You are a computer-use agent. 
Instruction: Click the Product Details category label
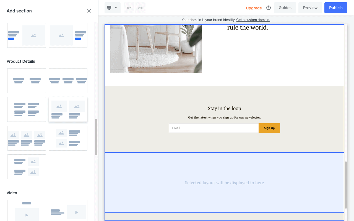pyautogui.click(x=21, y=61)
